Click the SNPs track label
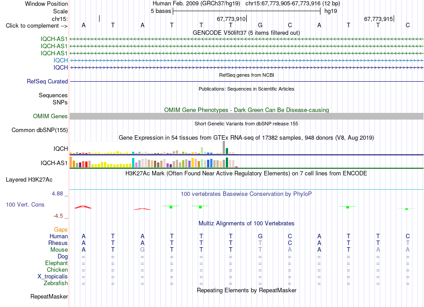This screenshot has height=307, width=424. tap(60, 103)
